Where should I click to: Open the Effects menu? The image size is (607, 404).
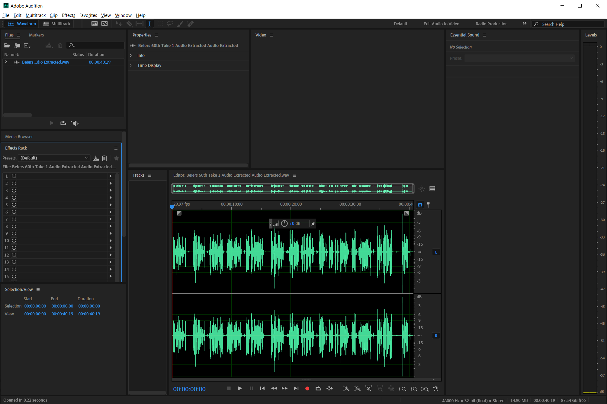(68, 15)
